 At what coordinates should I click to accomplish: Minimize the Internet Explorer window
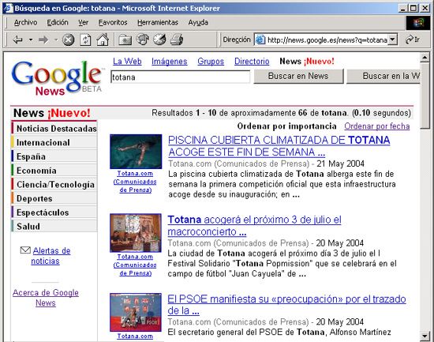pyautogui.click(x=403, y=8)
